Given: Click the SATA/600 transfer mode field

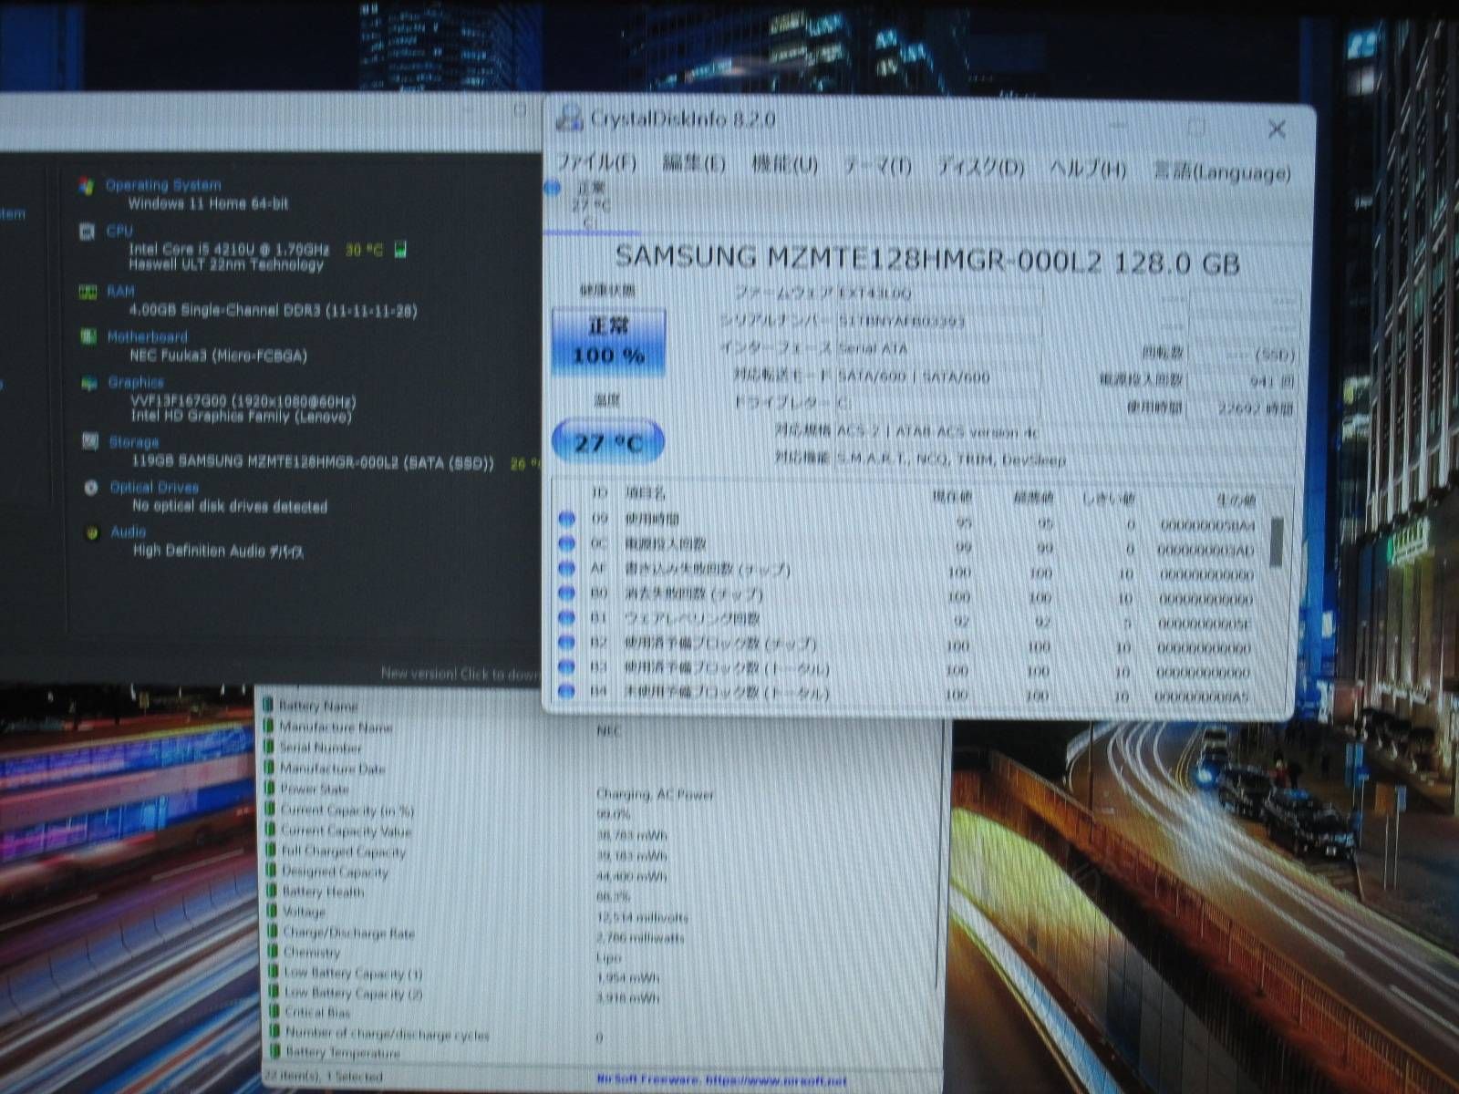Looking at the screenshot, I should pyautogui.click(x=938, y=376).
